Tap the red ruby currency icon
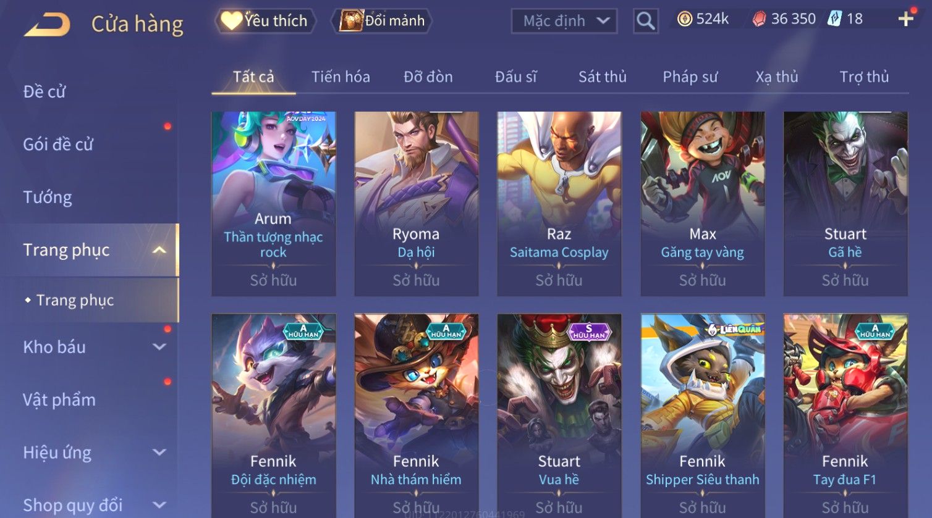 [x=759, y=19]
